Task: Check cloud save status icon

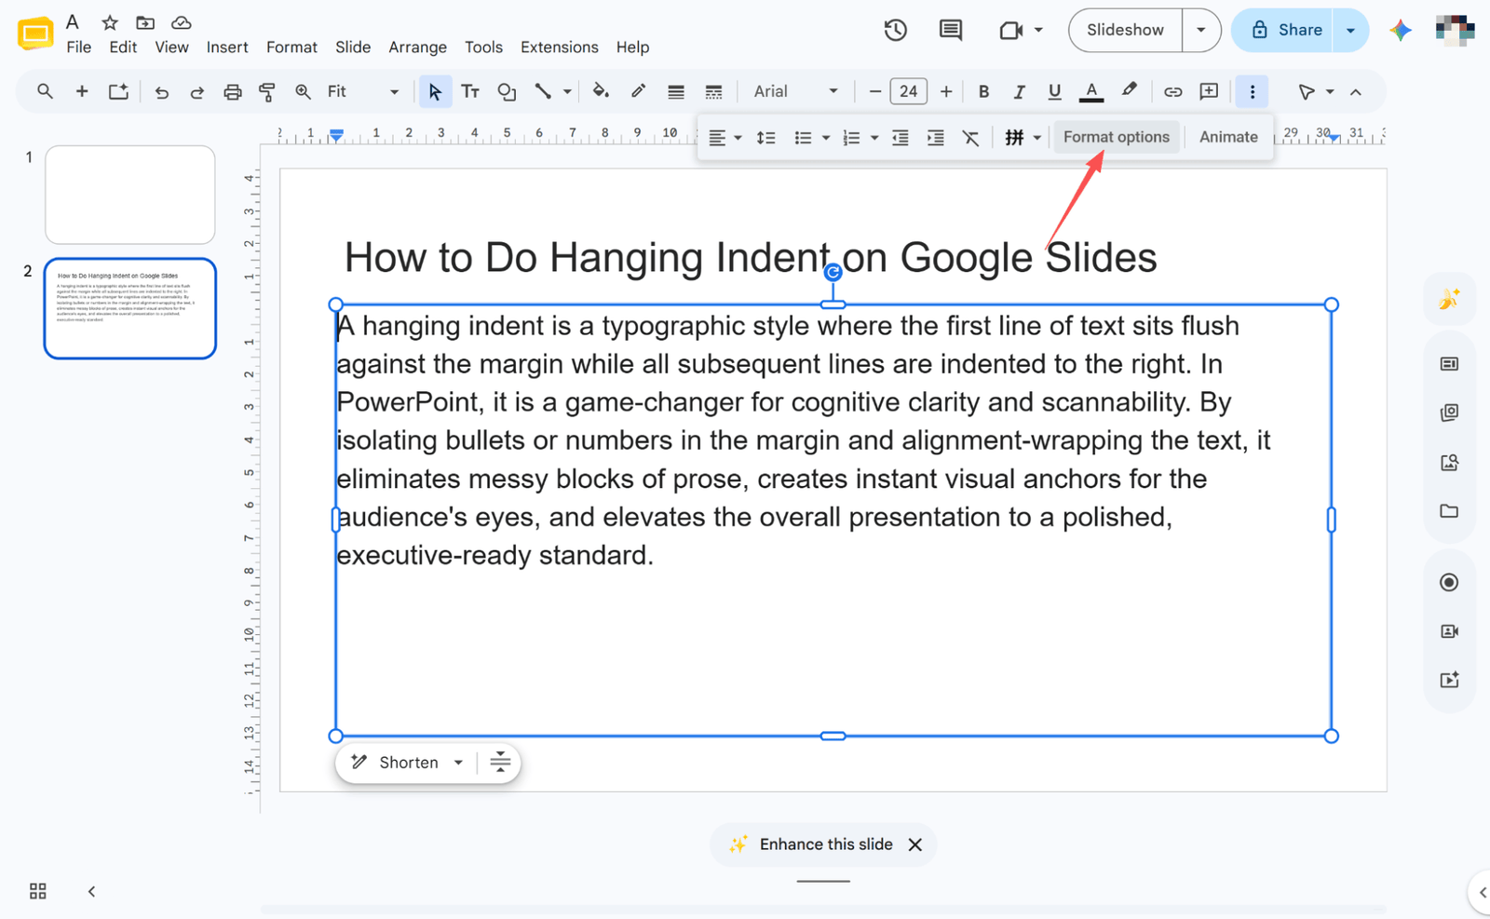Action: point(182,22)
